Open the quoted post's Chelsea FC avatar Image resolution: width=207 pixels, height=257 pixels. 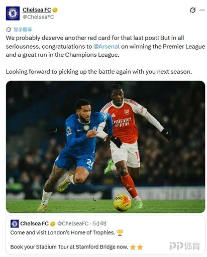[15, 223]
